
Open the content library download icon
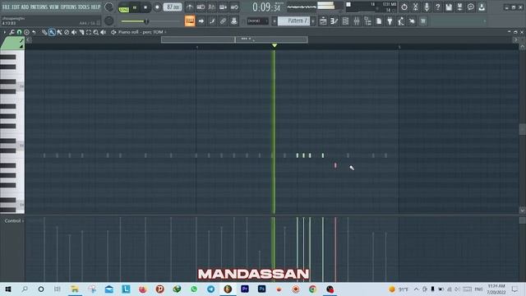point(482,7)
